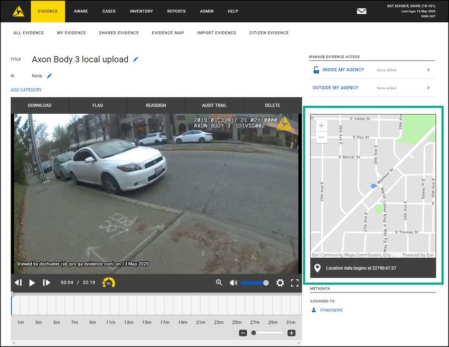
Task: Play the video
Action: click(32, 283)
